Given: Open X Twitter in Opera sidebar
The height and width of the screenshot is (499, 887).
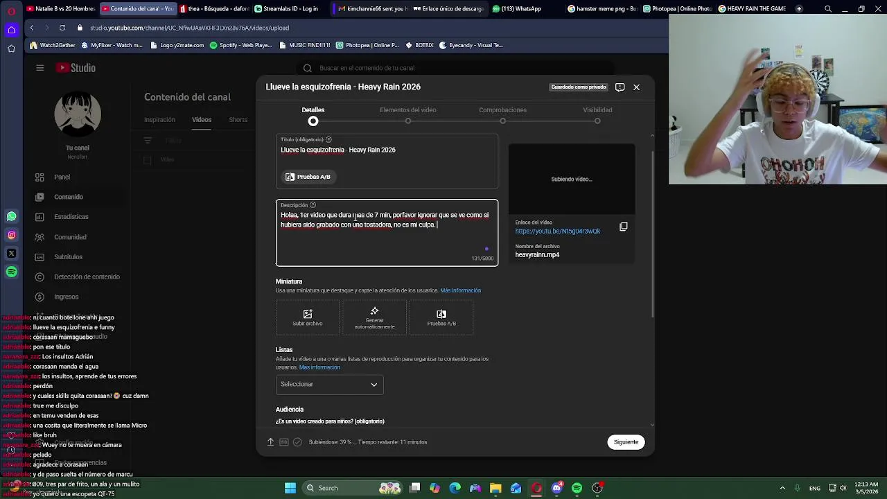Looking at the screenshot, I should pos(11,254).
